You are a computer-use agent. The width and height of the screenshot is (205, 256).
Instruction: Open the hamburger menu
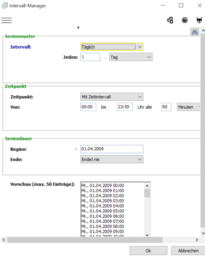tap(6, 20)
